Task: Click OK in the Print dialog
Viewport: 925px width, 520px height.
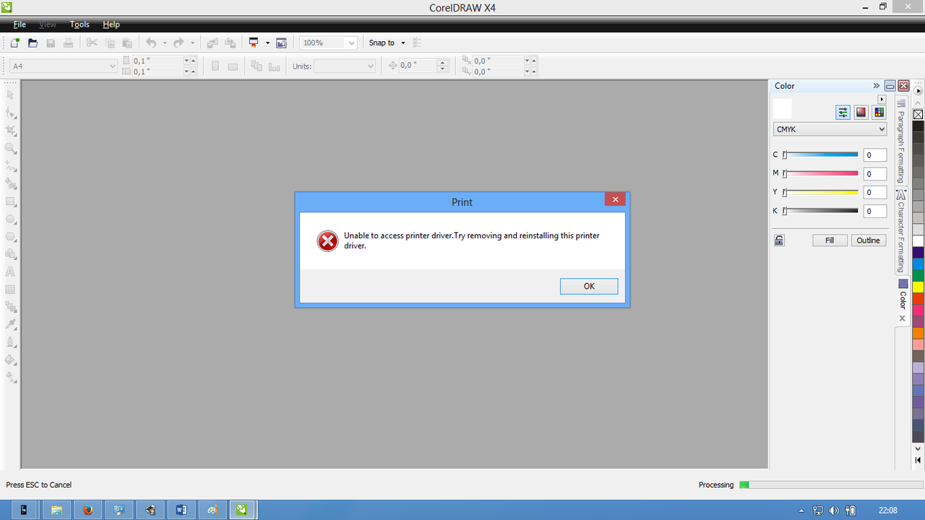Action: click(589, 287)
